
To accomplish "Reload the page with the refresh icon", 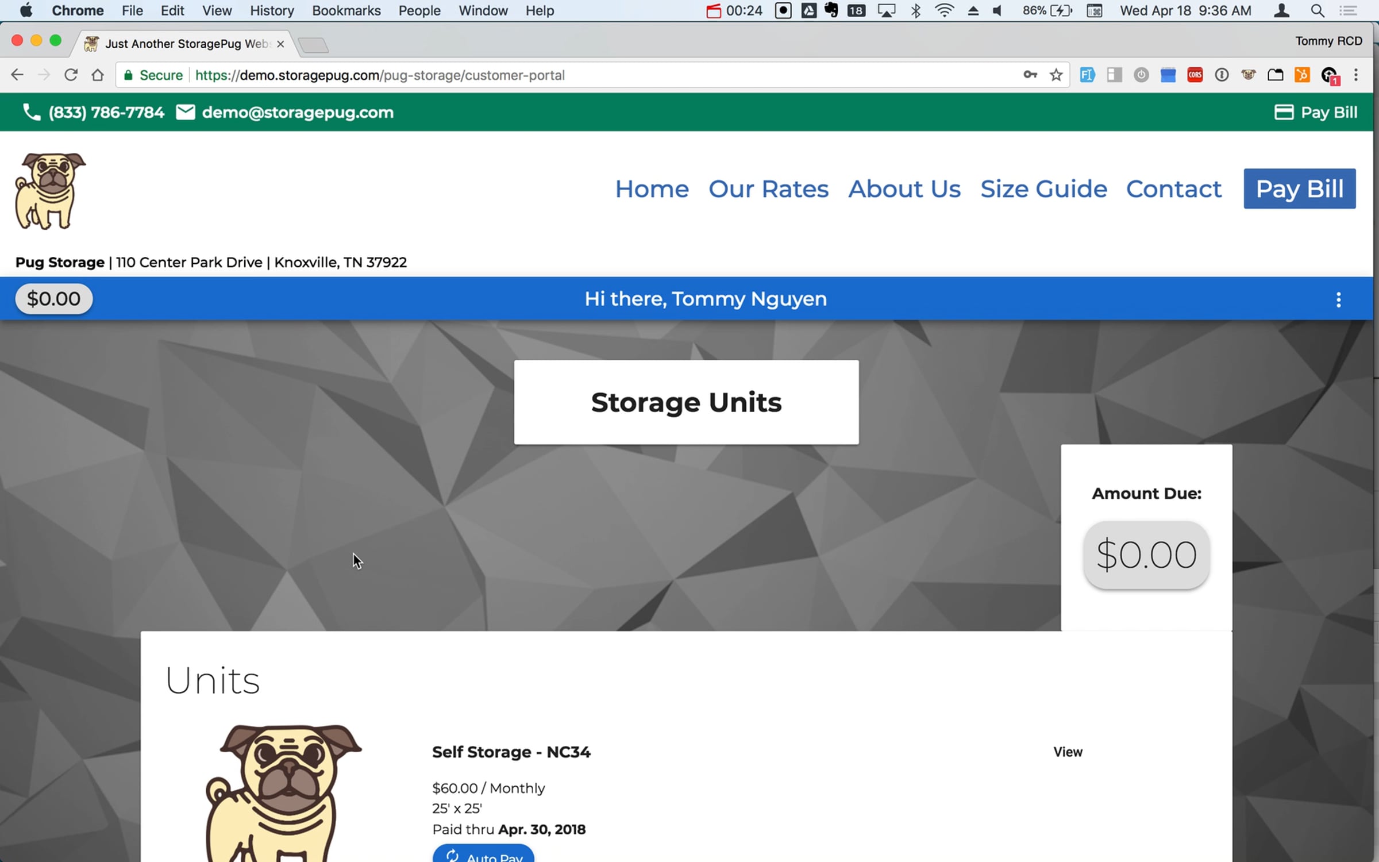I will pyautogui.click(x=71, y=75).
